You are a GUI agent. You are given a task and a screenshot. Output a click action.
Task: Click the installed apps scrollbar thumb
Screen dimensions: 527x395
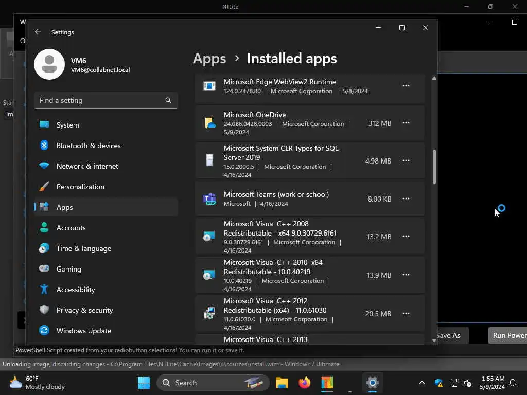point(434,167)
